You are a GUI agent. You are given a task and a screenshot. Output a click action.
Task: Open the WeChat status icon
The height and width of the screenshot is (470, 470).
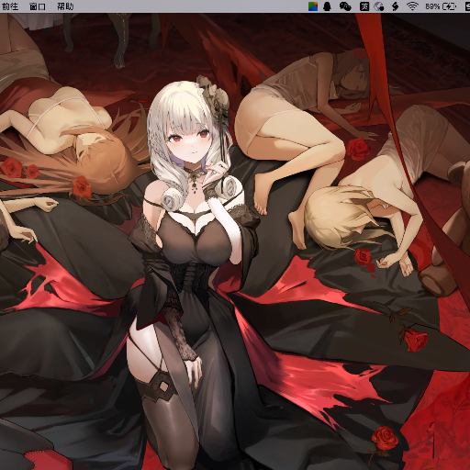[345, 6]
